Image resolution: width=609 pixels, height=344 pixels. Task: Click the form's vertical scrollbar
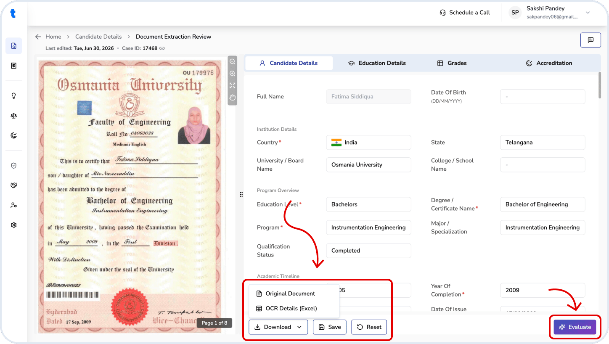[x=600, y=85]
